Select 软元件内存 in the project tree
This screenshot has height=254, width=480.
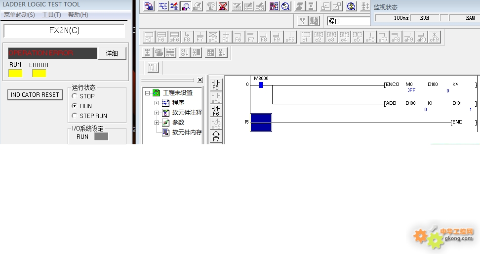[x=187, y=132]
